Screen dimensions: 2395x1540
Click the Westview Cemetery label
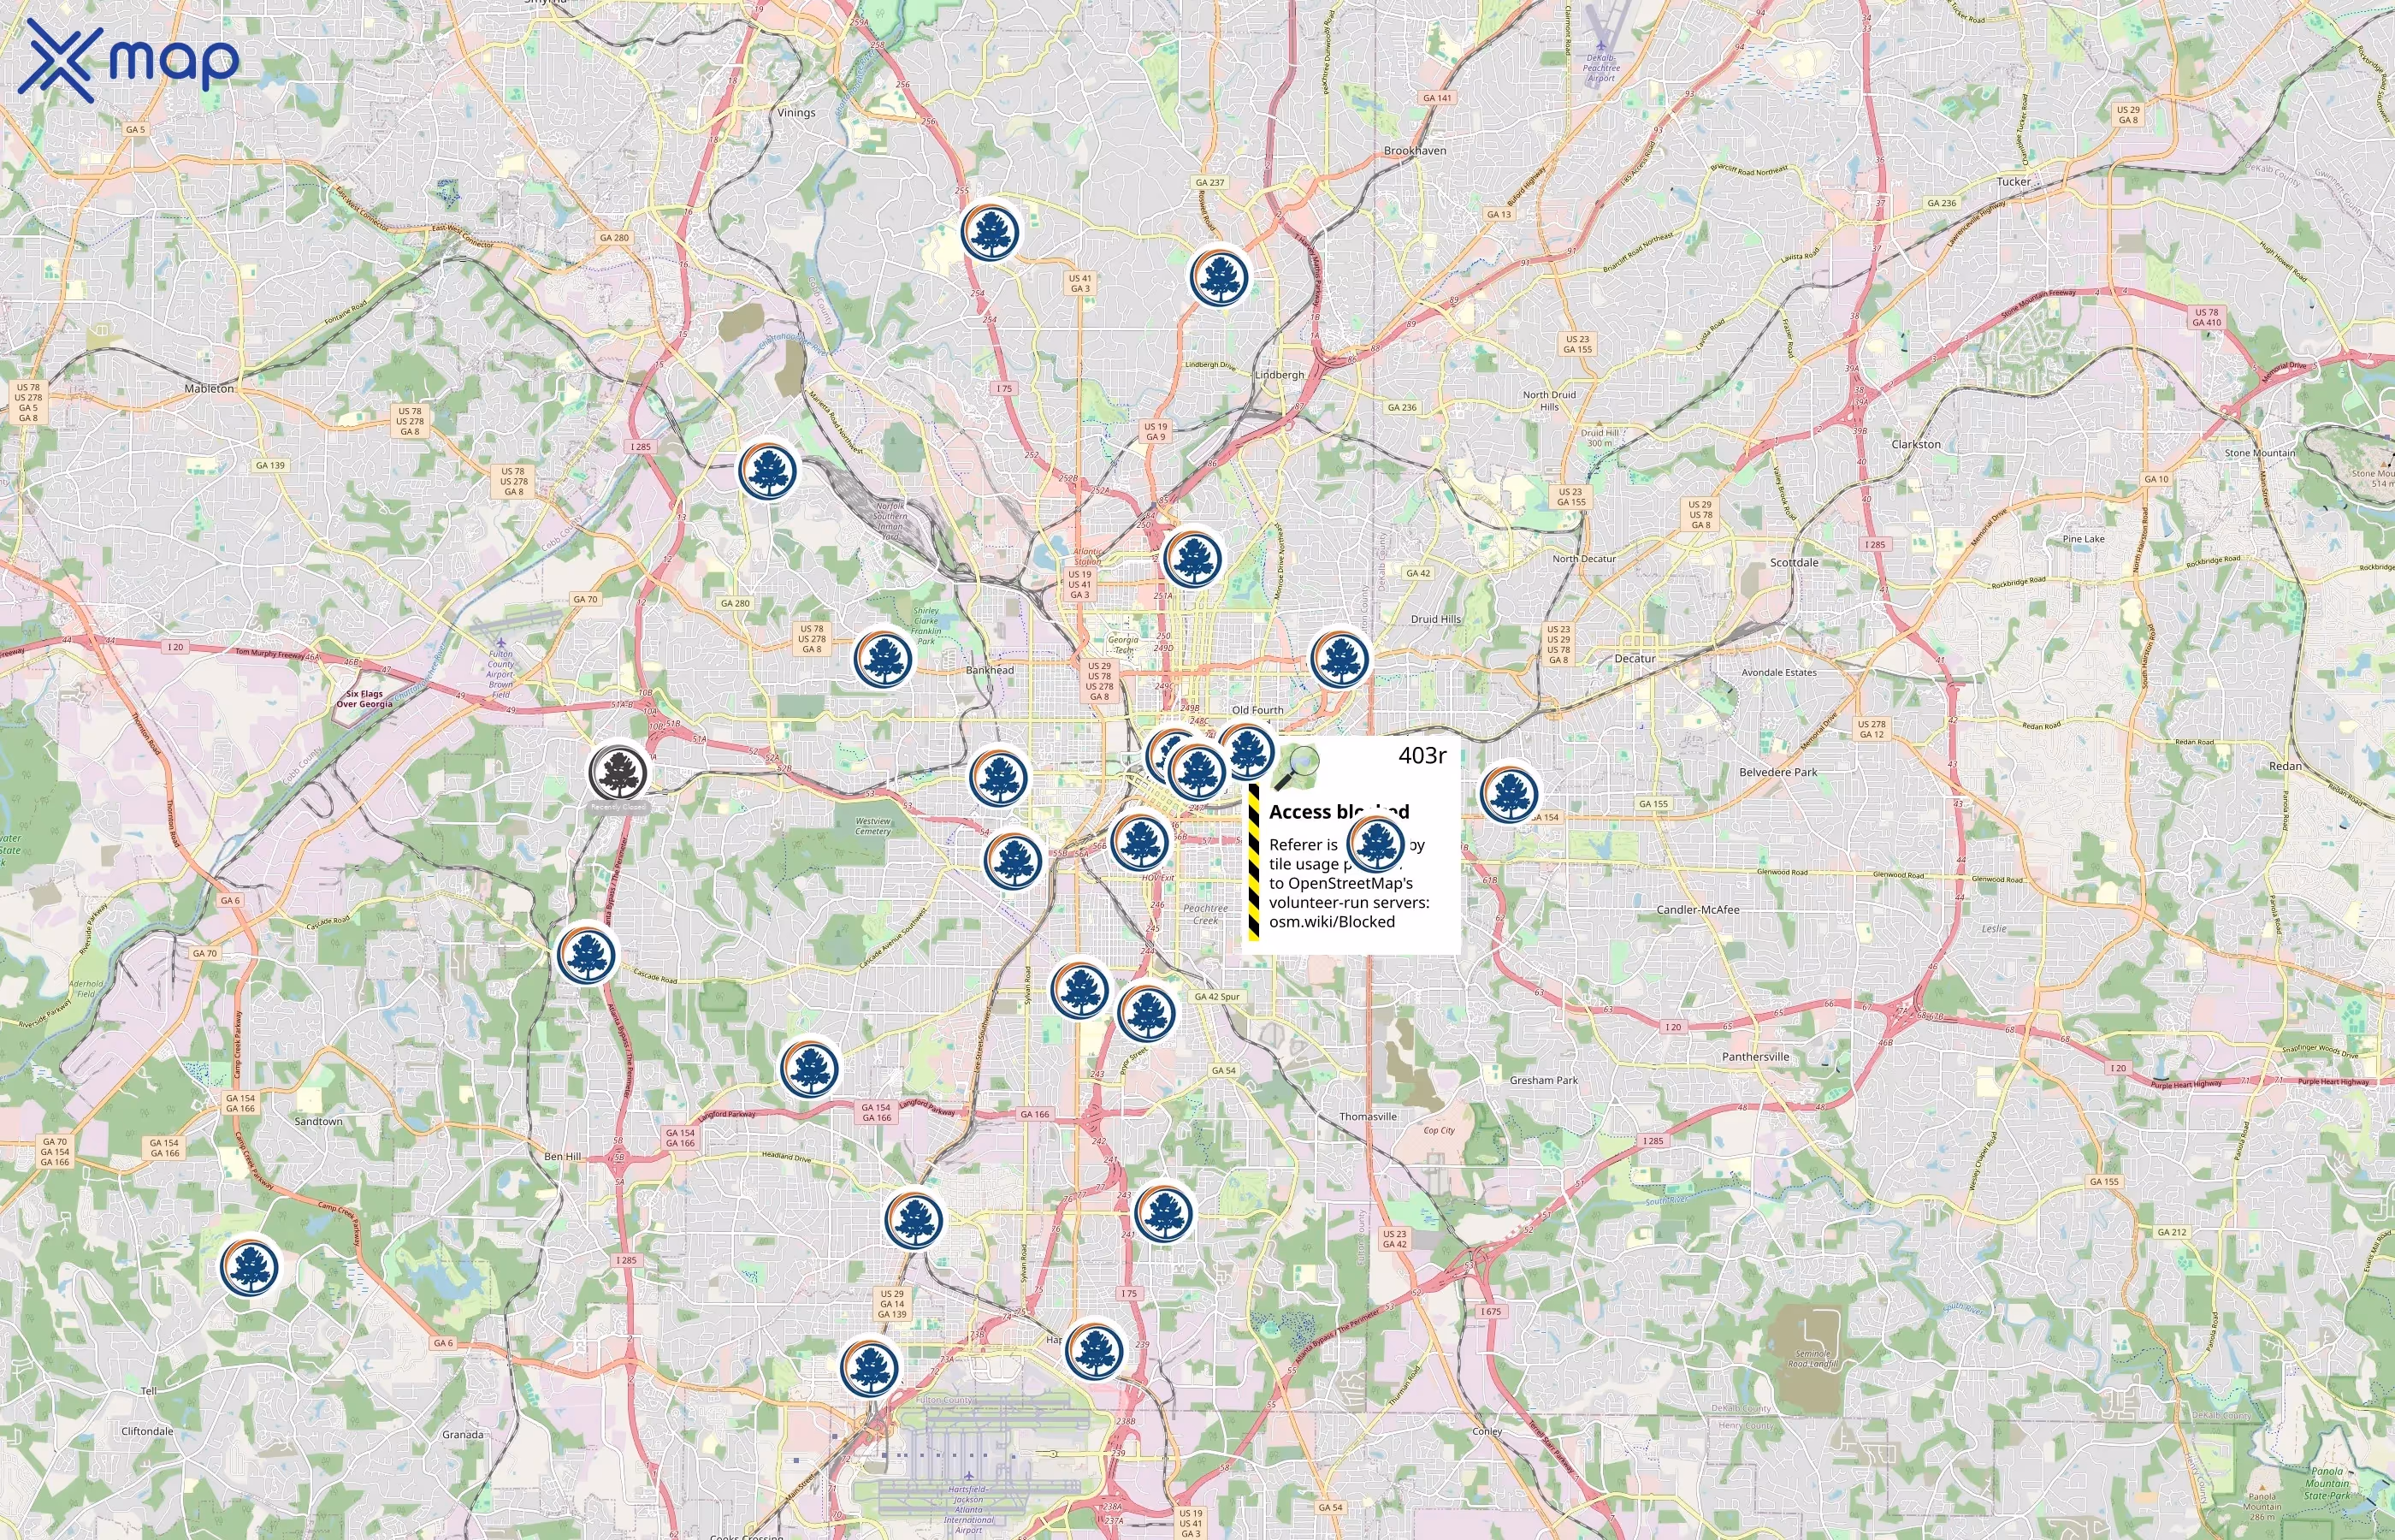tap(872, 826)
